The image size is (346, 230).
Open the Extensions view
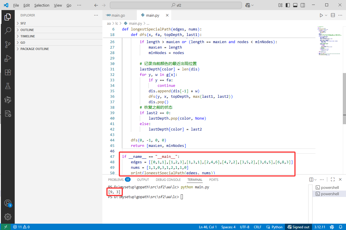tap(8, 72)
